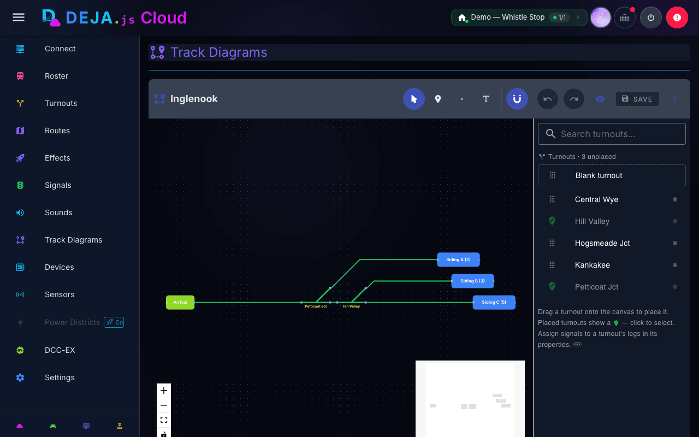699x437 pixels.
Task: Select Kankakee turnout in list
Action: [x=612, y=265]
